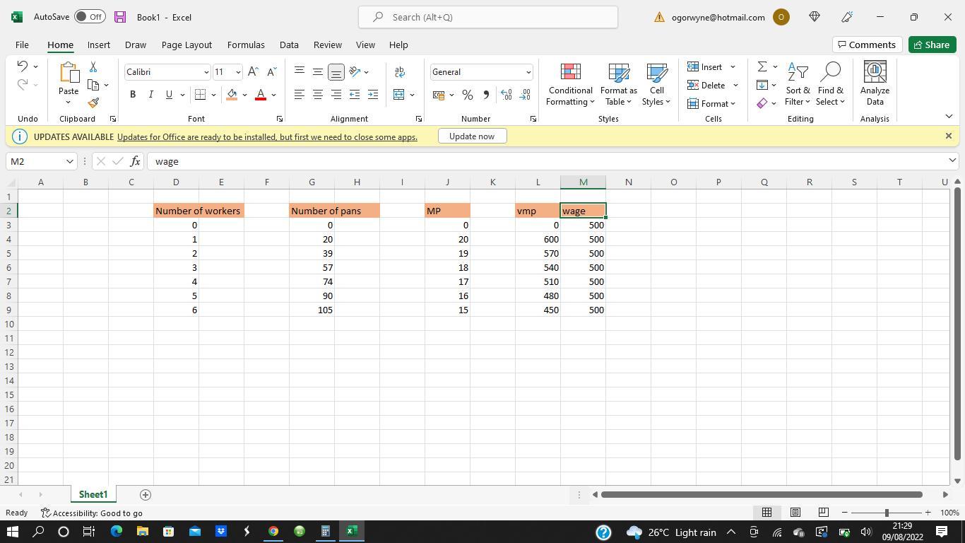Click the Format Painter brush icon

(93, 103)
